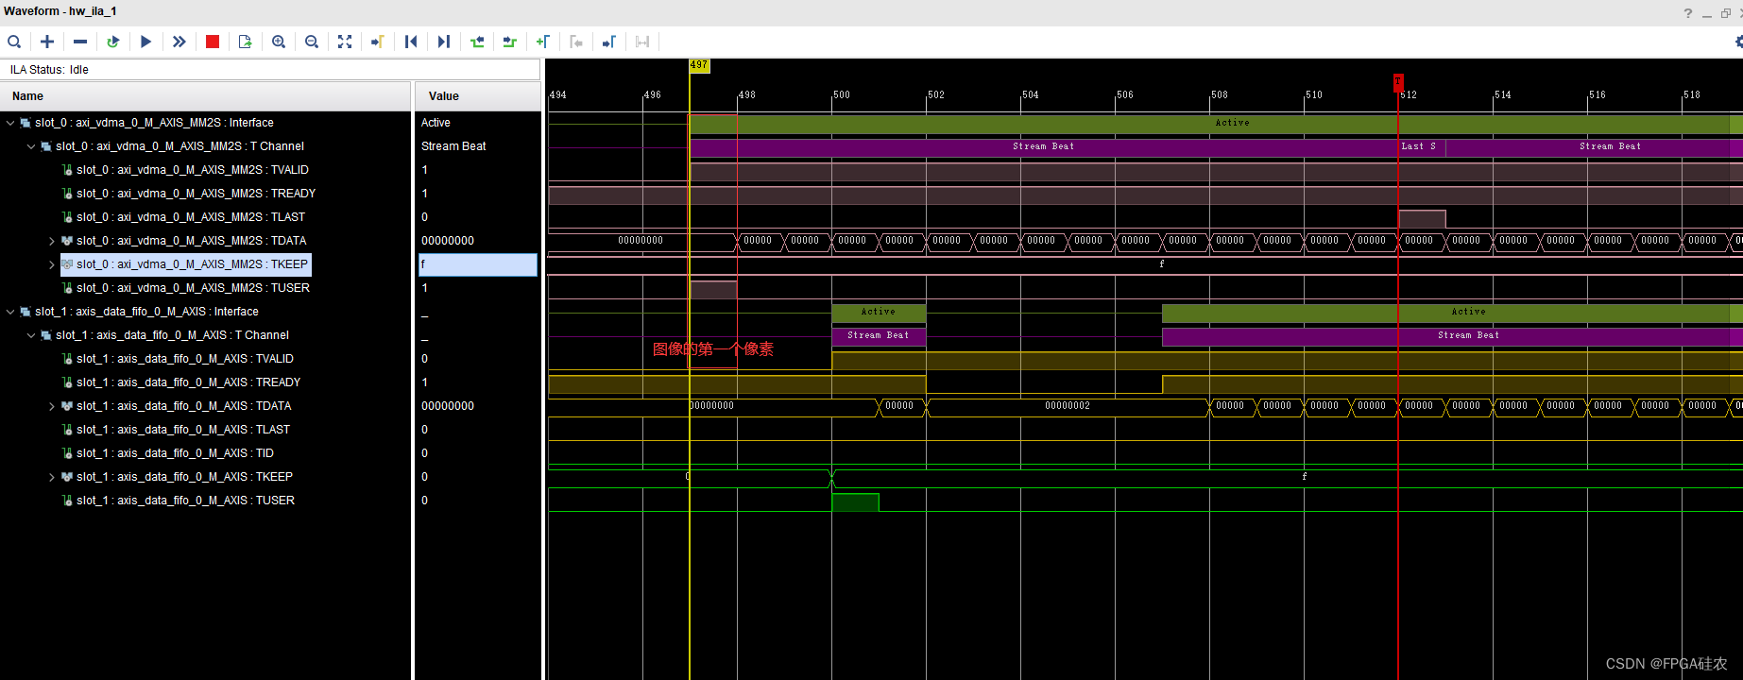This screenshot has width=1743, height=680.
Task: Click slot_0 T Channel 'Stream Beat' value
Action: [453, 146]
